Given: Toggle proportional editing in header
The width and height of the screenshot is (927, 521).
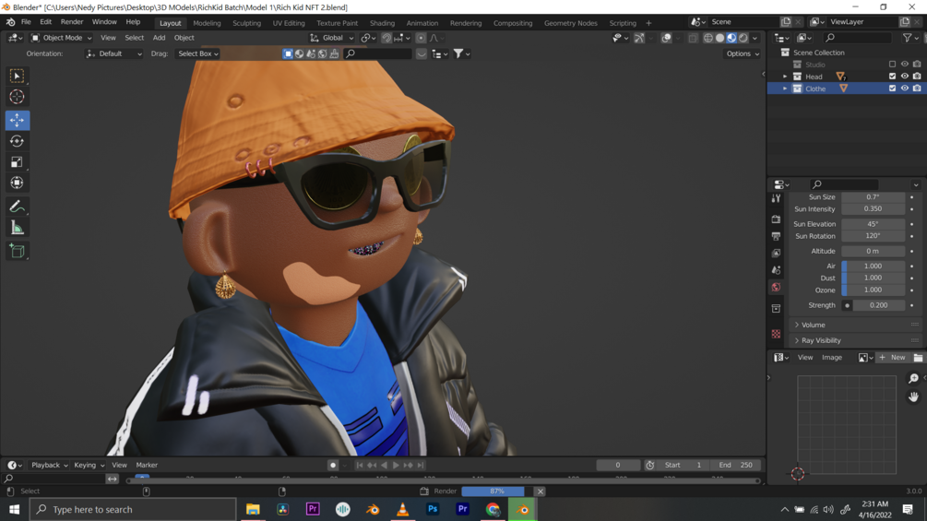Looking at the screenshot, I should click(421, 38).
